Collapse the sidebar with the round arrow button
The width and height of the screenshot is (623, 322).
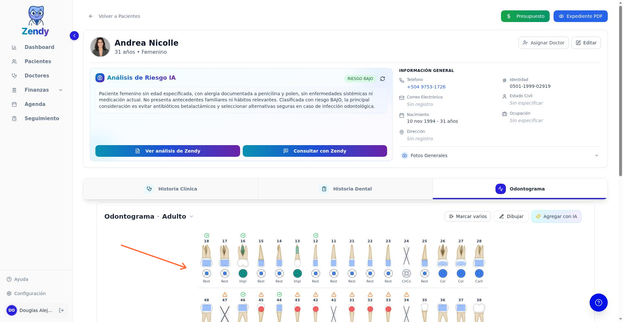[74, 36]
